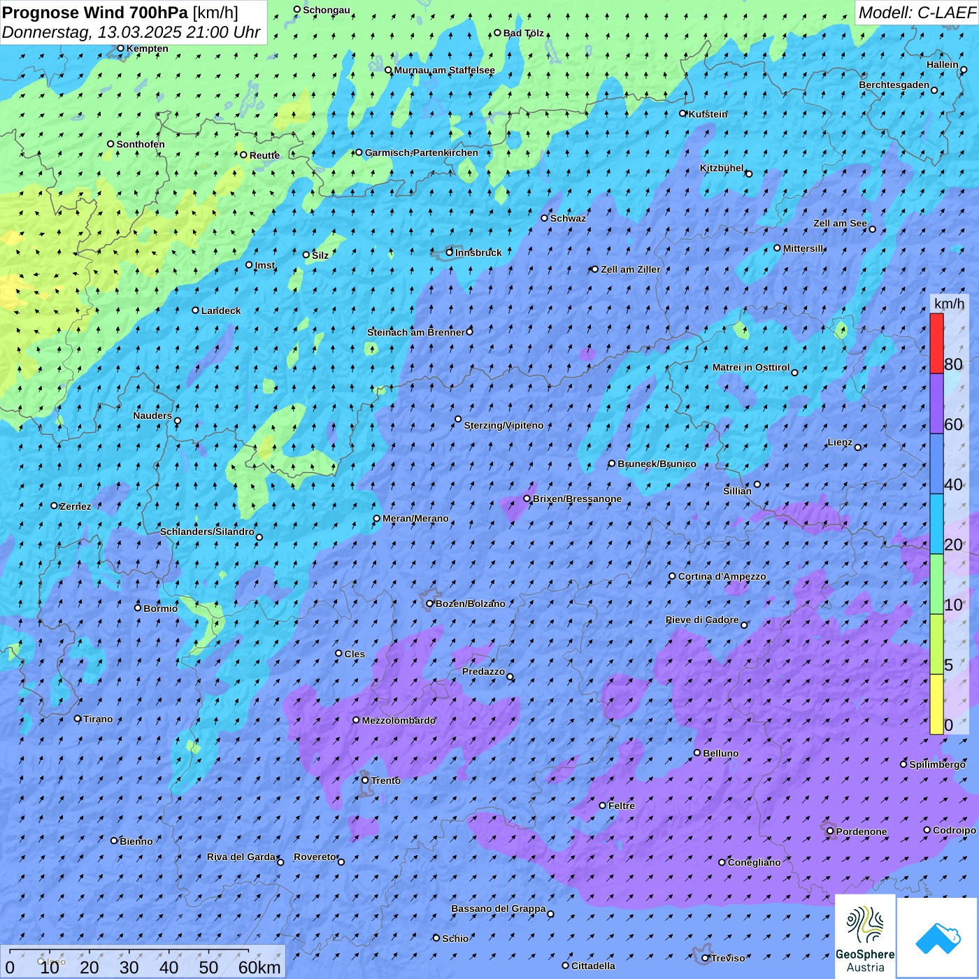Click the Bormio location marker
This screenshot has height=979, width=979.
[138, 608]
